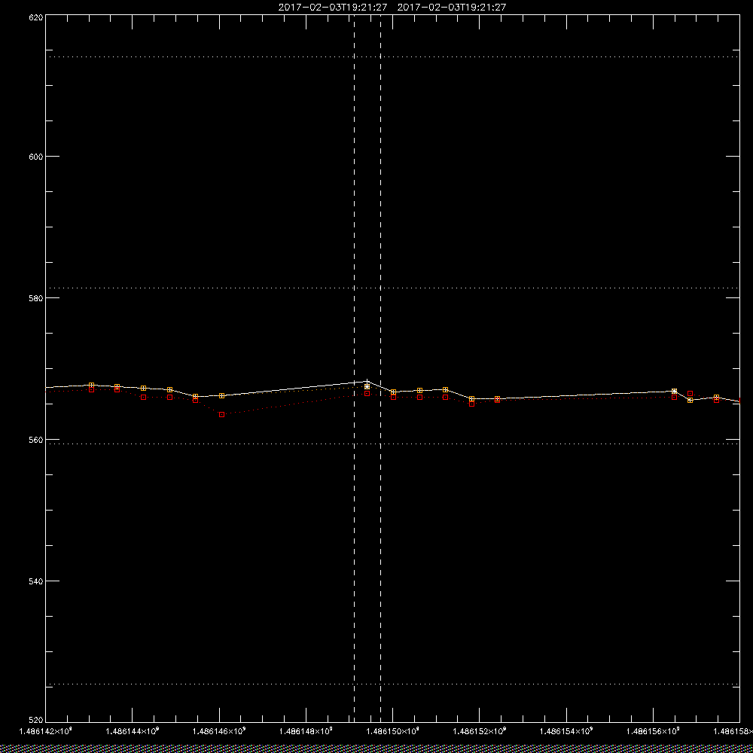Click the 620 y-axis label
Screen dimensions: 753x753
point(36,17)
